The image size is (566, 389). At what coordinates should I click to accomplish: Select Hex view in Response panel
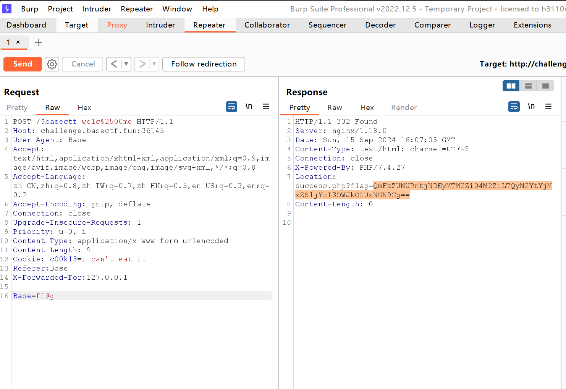tap(367, 108)
